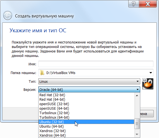Image resolution: width=159 pixels, height=138 pixels.
Task: Collapse the Версия Oracle (64-bit) combo box
Action: coord(89,89)
